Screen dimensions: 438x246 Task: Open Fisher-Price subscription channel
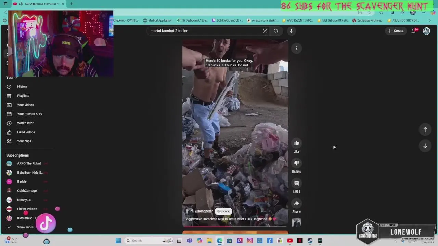27,209
